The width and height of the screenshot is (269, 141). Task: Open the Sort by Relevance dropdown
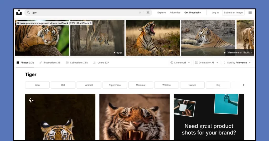pyautogui.click(x=237, y=63)
